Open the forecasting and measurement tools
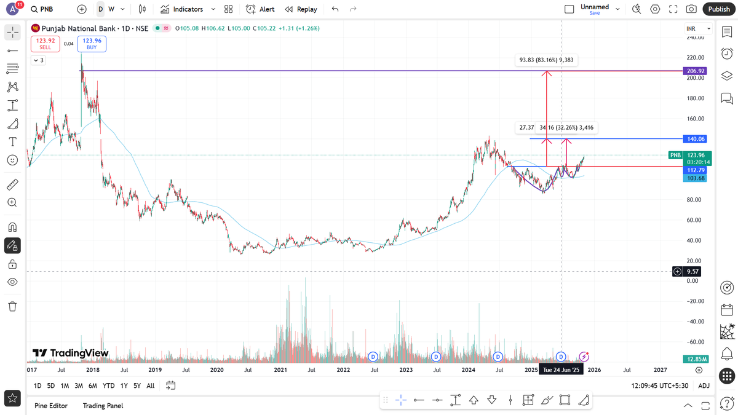This screenshot has height=415, width=738. click(x=12, y=105)
